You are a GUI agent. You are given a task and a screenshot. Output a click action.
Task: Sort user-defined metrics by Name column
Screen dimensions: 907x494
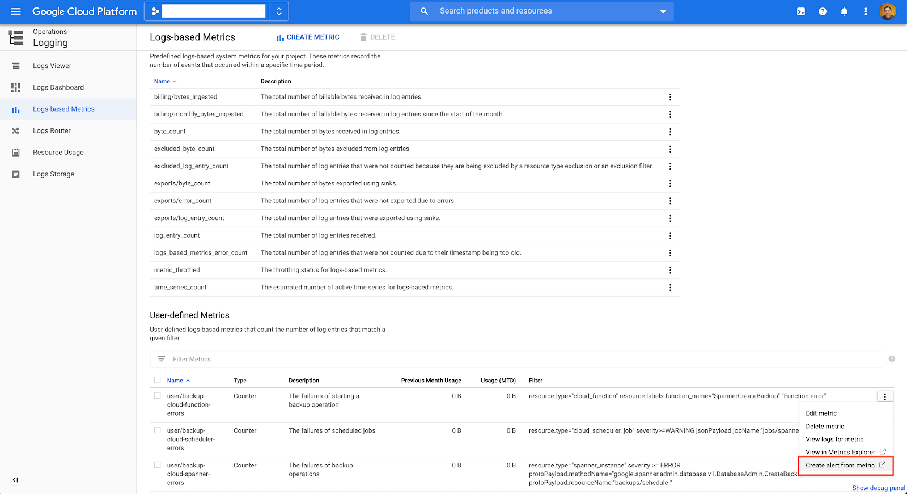179,381
